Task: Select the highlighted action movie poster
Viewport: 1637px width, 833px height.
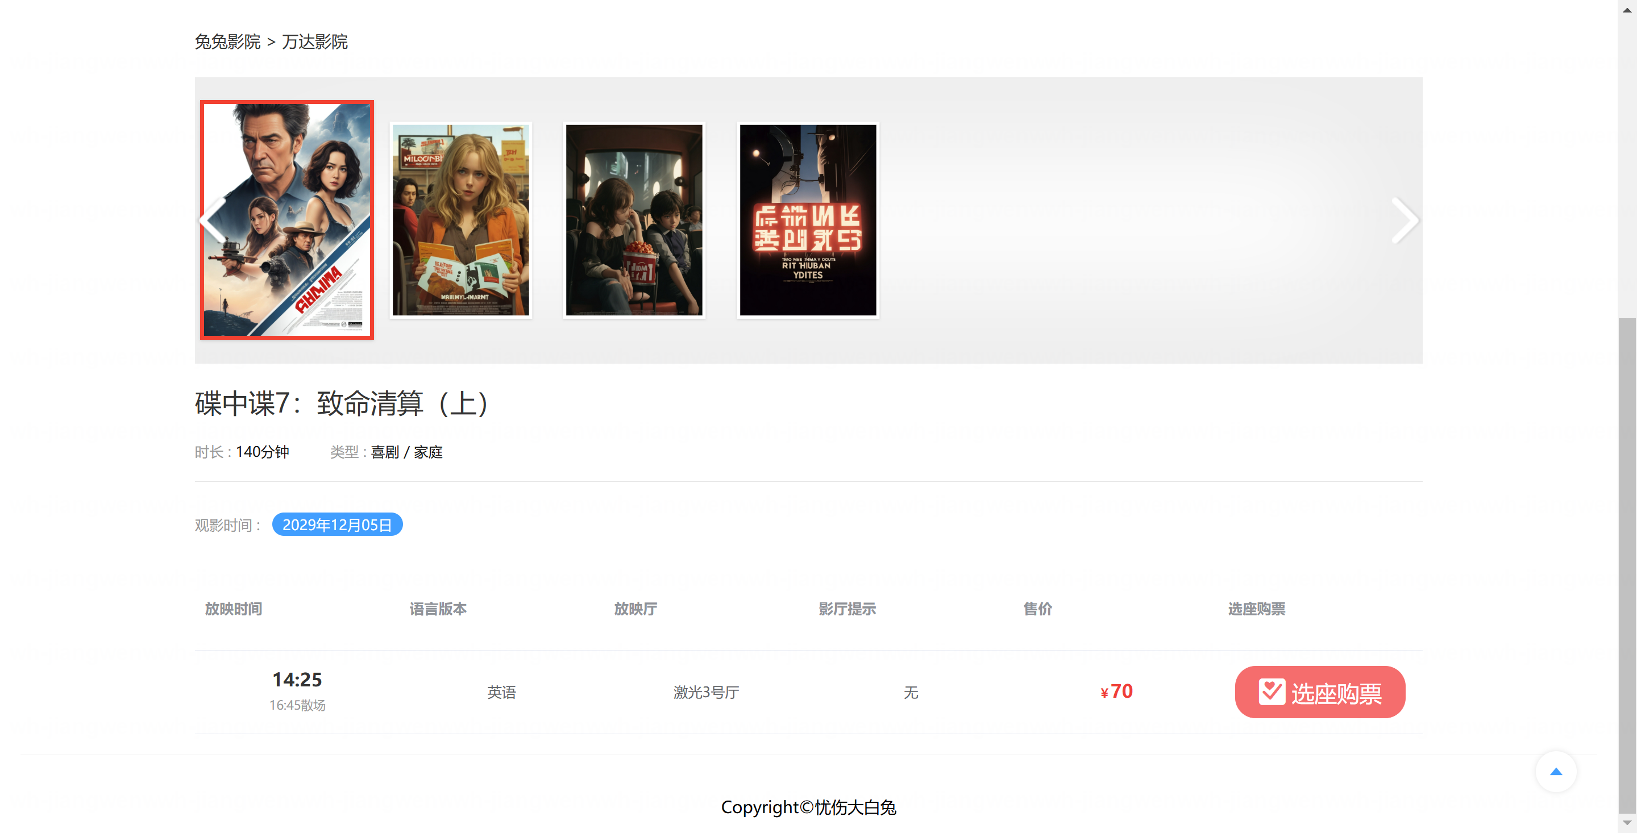Action: [x=286, y=220]
